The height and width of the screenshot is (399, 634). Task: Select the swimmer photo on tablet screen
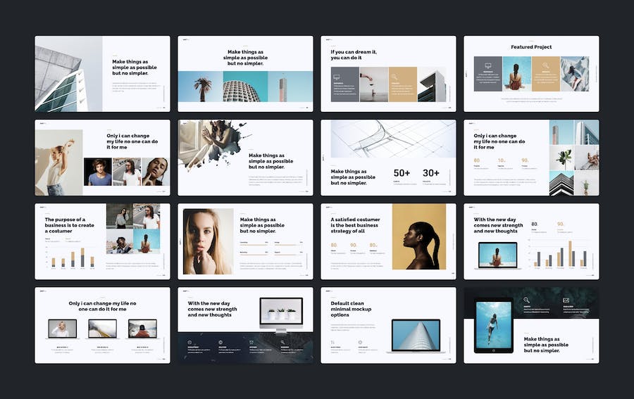pyautogui.click(x=494, y=323)
